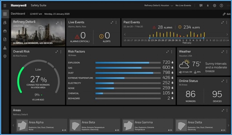Open the hierarchy icon in sidebar
Viewport: 232px width, 135px height.
(5, 48)
